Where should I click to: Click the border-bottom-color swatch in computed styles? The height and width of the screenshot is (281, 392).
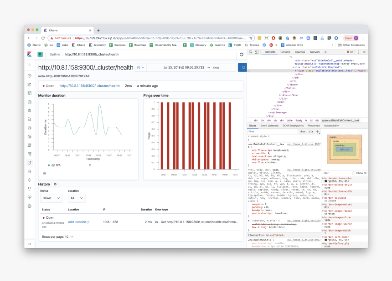point(325,181)
